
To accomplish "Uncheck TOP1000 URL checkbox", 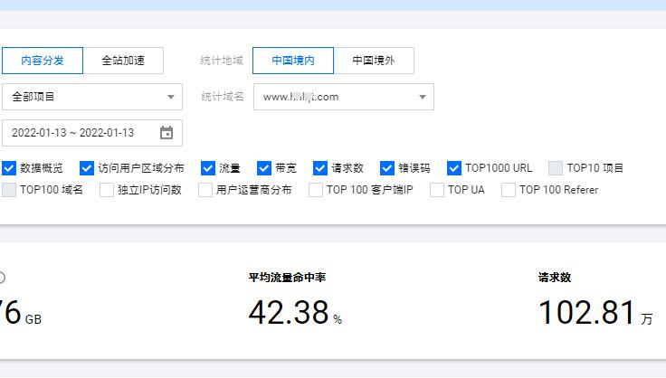I will (x=454, y=168).
